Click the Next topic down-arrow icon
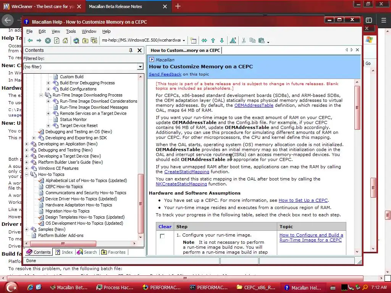391x293 pixels. tap(222, 40)
